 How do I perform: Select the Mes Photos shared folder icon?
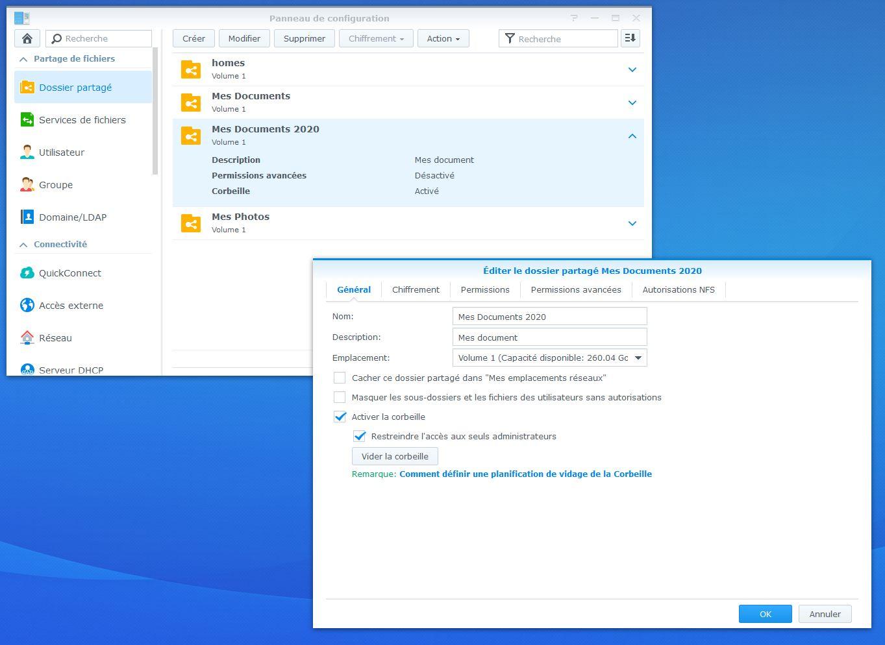point(191,223)
